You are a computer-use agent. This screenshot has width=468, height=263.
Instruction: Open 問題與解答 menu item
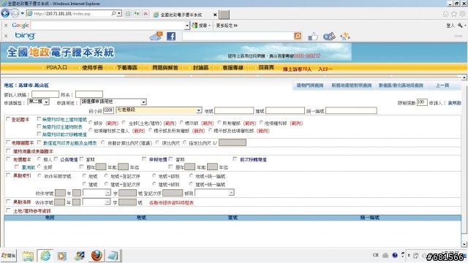click(165, 68)
